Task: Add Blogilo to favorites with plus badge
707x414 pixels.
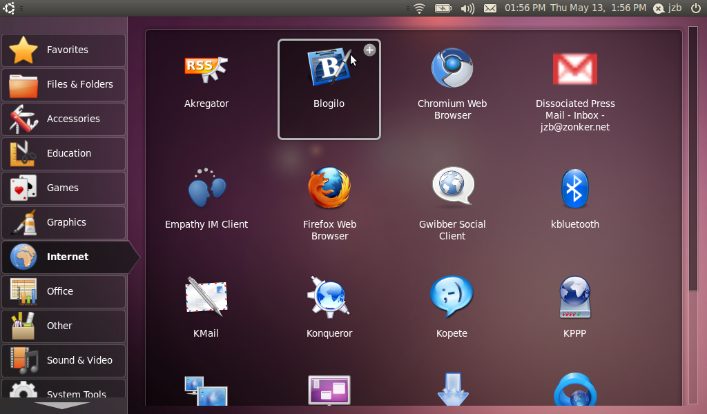Action: (369, 50)
